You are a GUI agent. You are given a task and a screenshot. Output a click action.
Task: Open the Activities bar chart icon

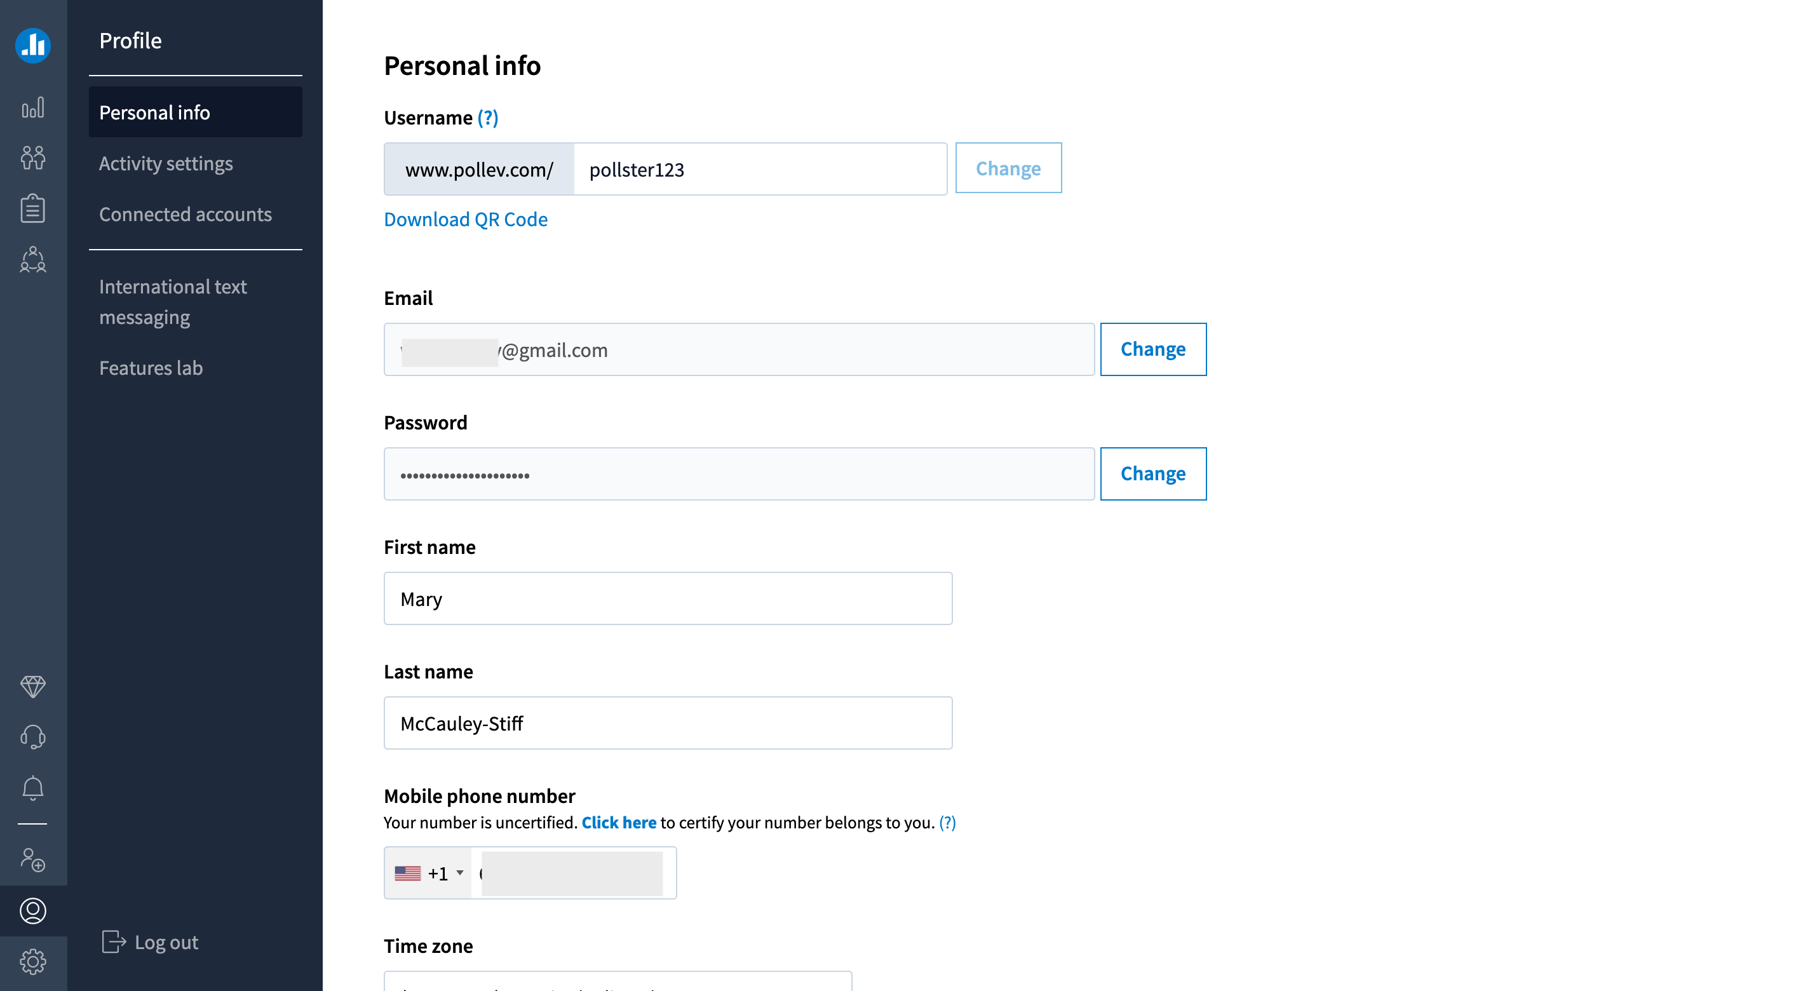(x=33, y=107)
